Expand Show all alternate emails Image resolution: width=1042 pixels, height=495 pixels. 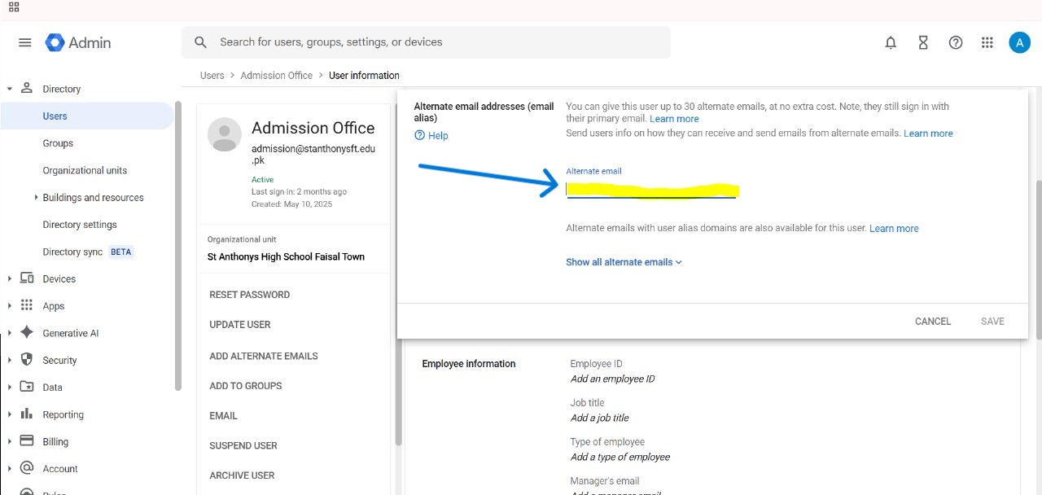point(624,262)
